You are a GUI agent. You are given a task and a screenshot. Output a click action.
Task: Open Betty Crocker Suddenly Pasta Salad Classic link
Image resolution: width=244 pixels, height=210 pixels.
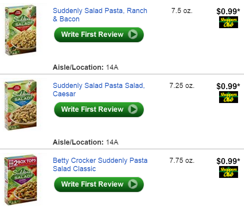pos(100,164)
